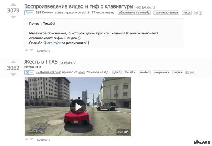Open the Zloik user profile
This screenshot has height=146, width=212.
tap(82, 72)
